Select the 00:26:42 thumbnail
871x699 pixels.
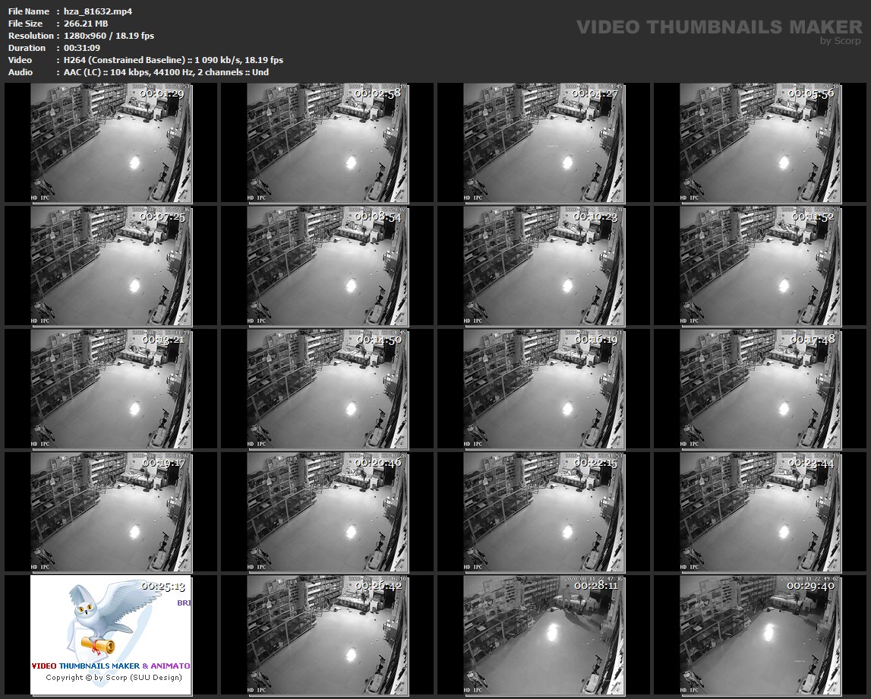click(327, 635)
